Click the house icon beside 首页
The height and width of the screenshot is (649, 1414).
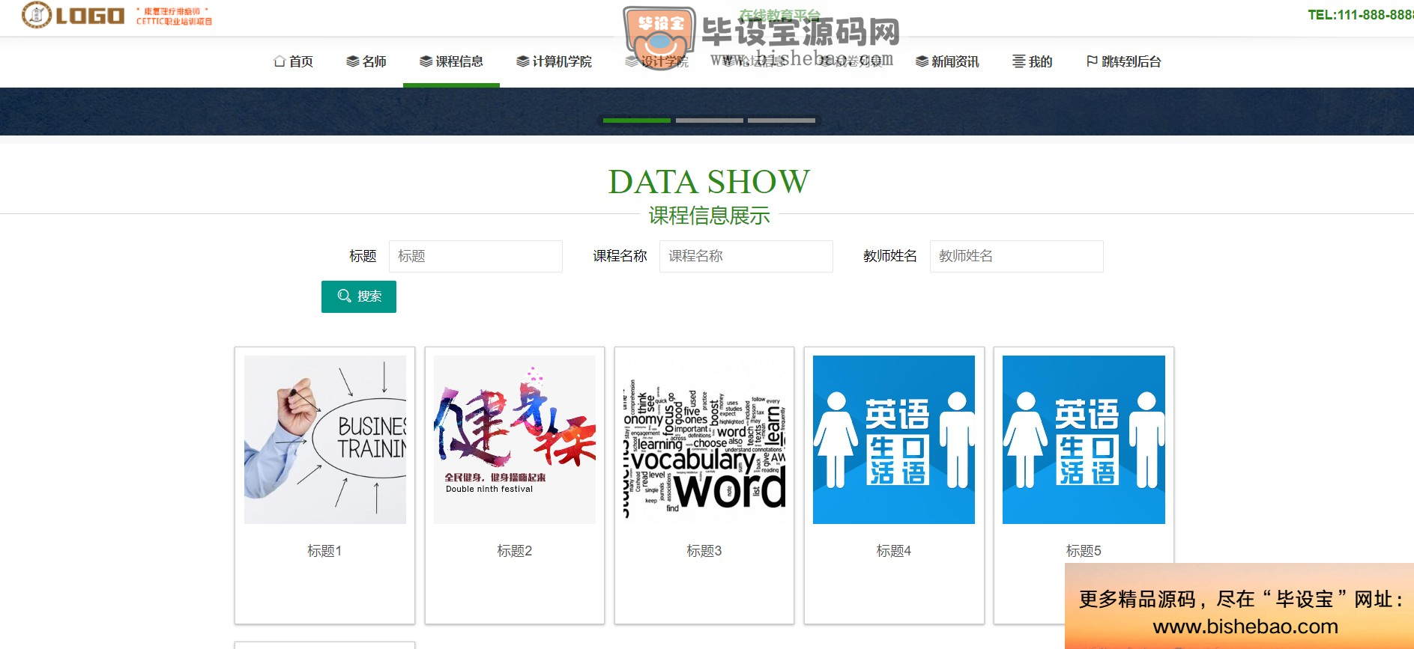[x=280, y=61]
